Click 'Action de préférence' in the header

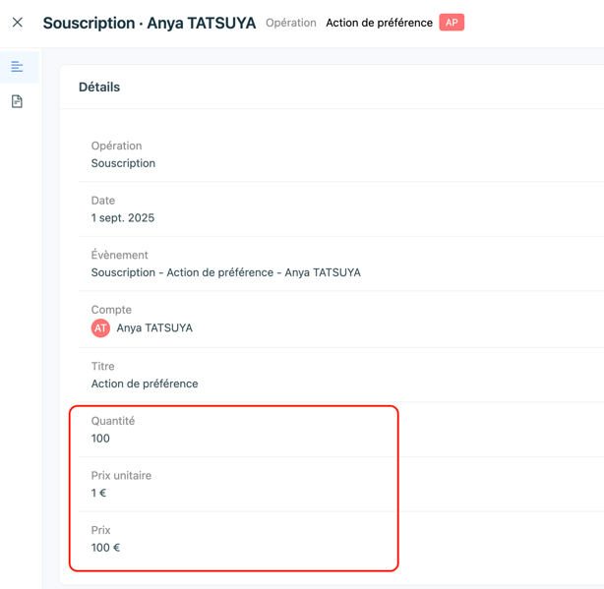(379, 23)
